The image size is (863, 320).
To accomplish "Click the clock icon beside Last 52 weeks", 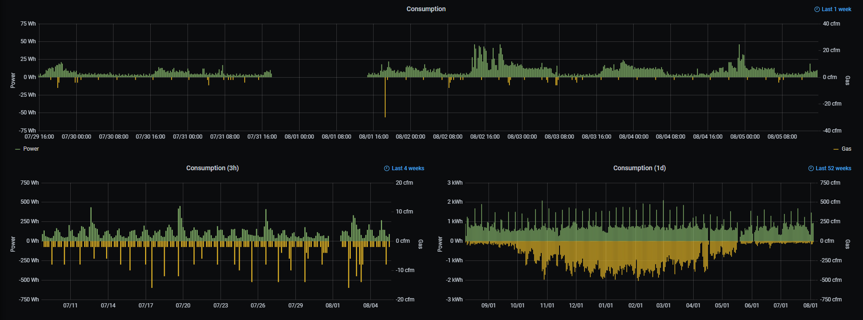I will [811, 168].
